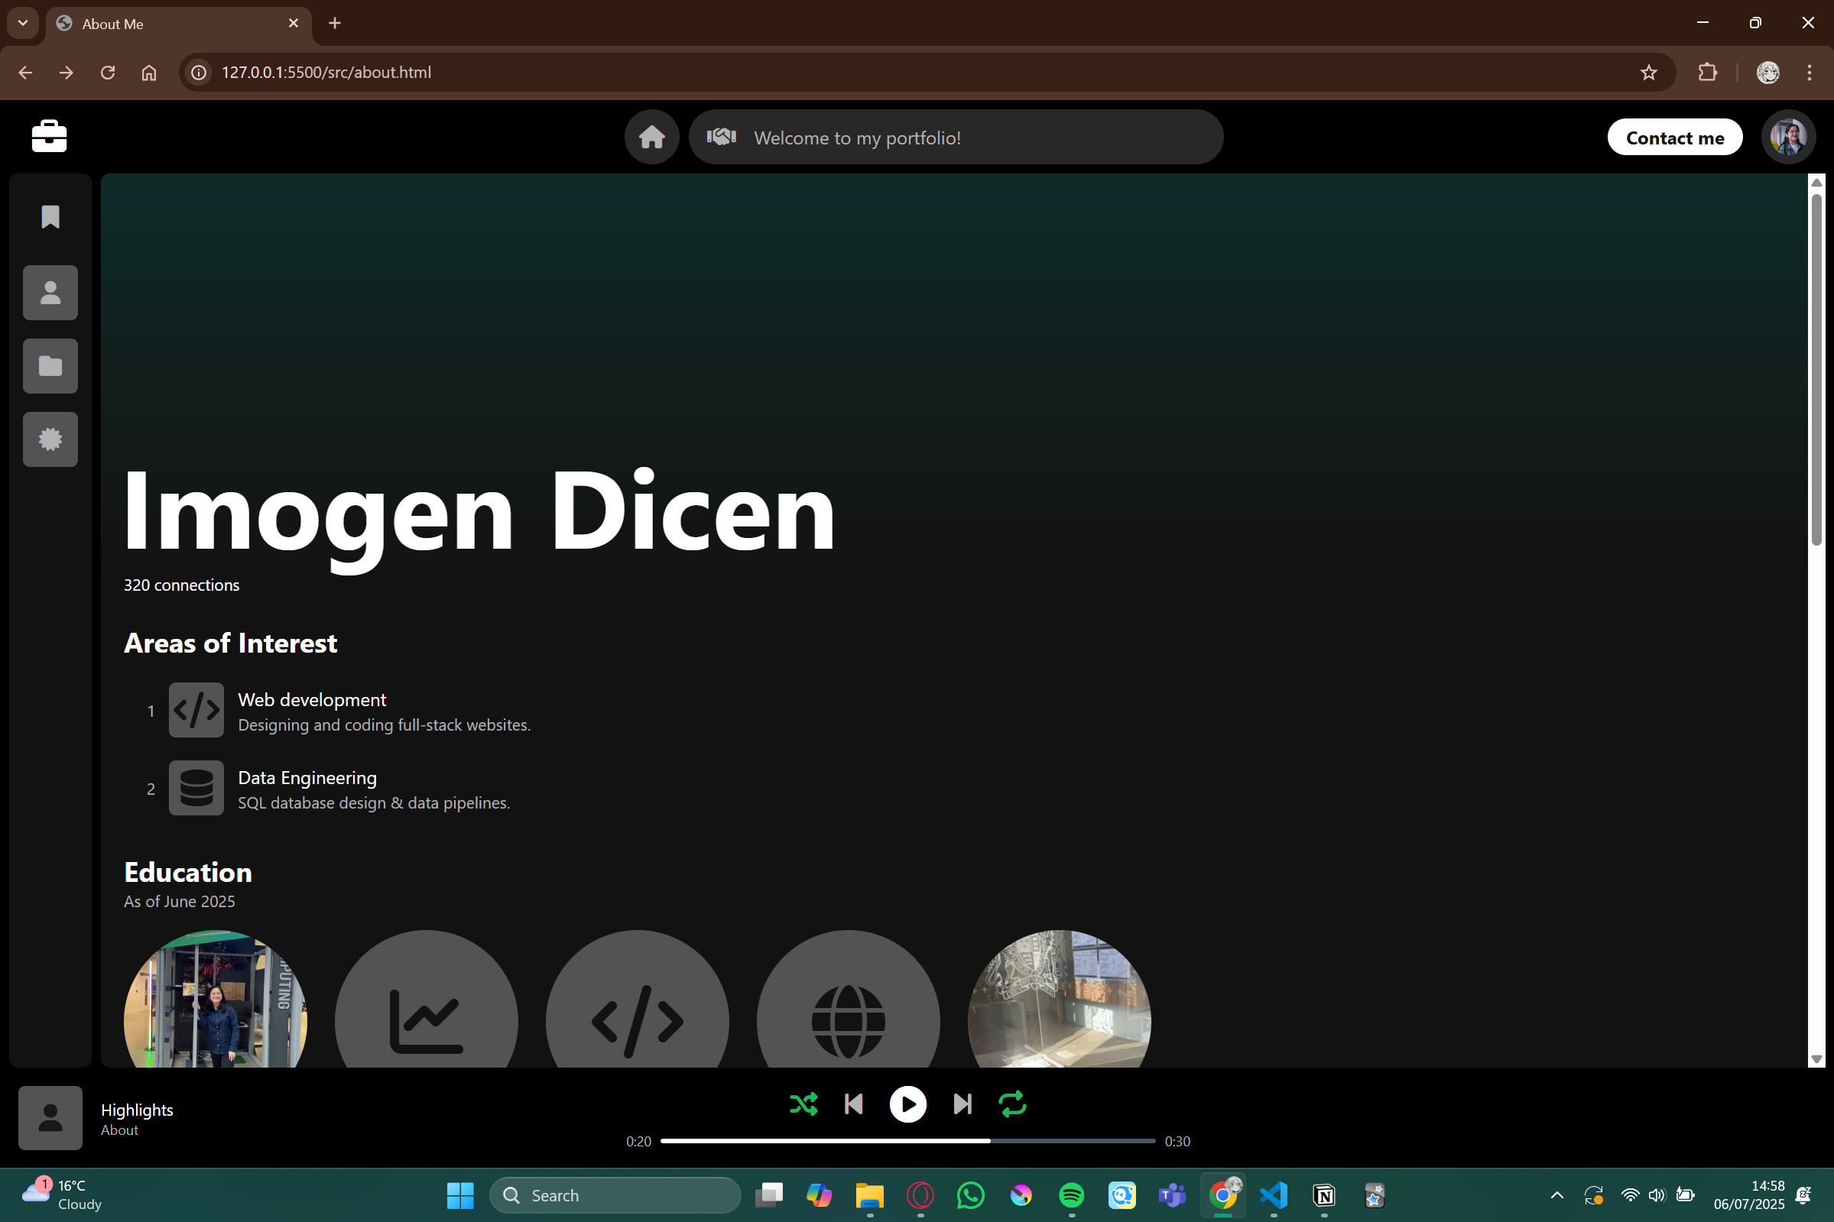Open the tab search dropdown arrow
The image size is (1834, 1222).
[23, 24]
